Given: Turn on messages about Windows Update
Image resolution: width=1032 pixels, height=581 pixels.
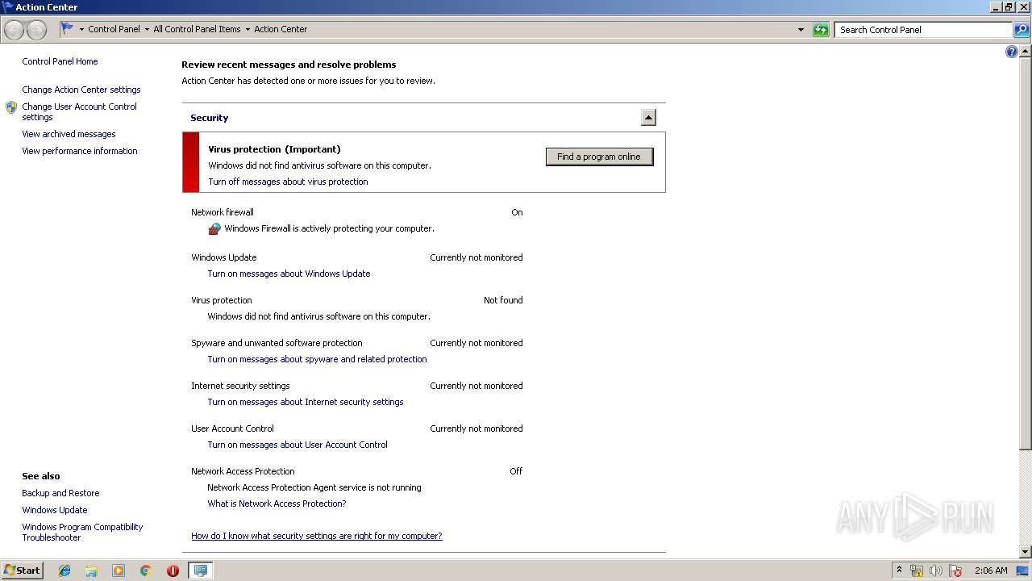Looking at the screenshot, I should point(289,274).
